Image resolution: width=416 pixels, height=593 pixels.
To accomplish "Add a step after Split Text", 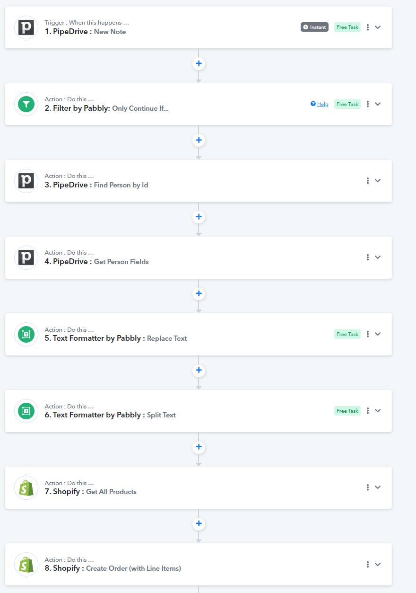I will (x=199, y=447).
